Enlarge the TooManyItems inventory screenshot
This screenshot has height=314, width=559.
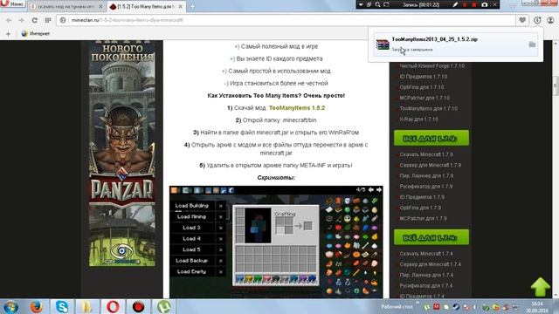[x=276, y=242]
